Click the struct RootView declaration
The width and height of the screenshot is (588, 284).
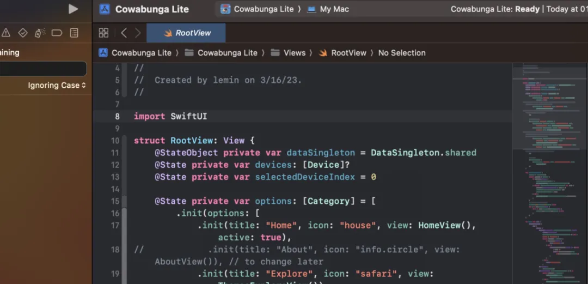point(194,141)
